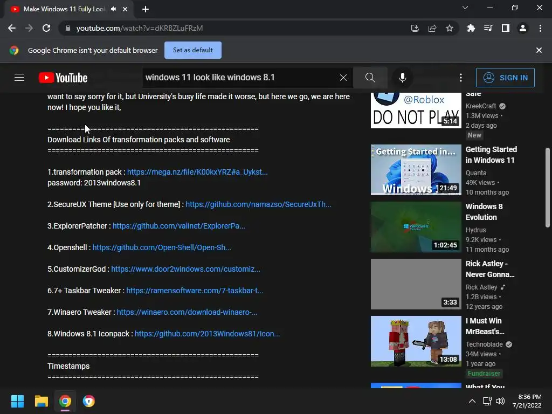Click the YouTube search magnifier button
The image size is (552, 414).
point(370,78)
